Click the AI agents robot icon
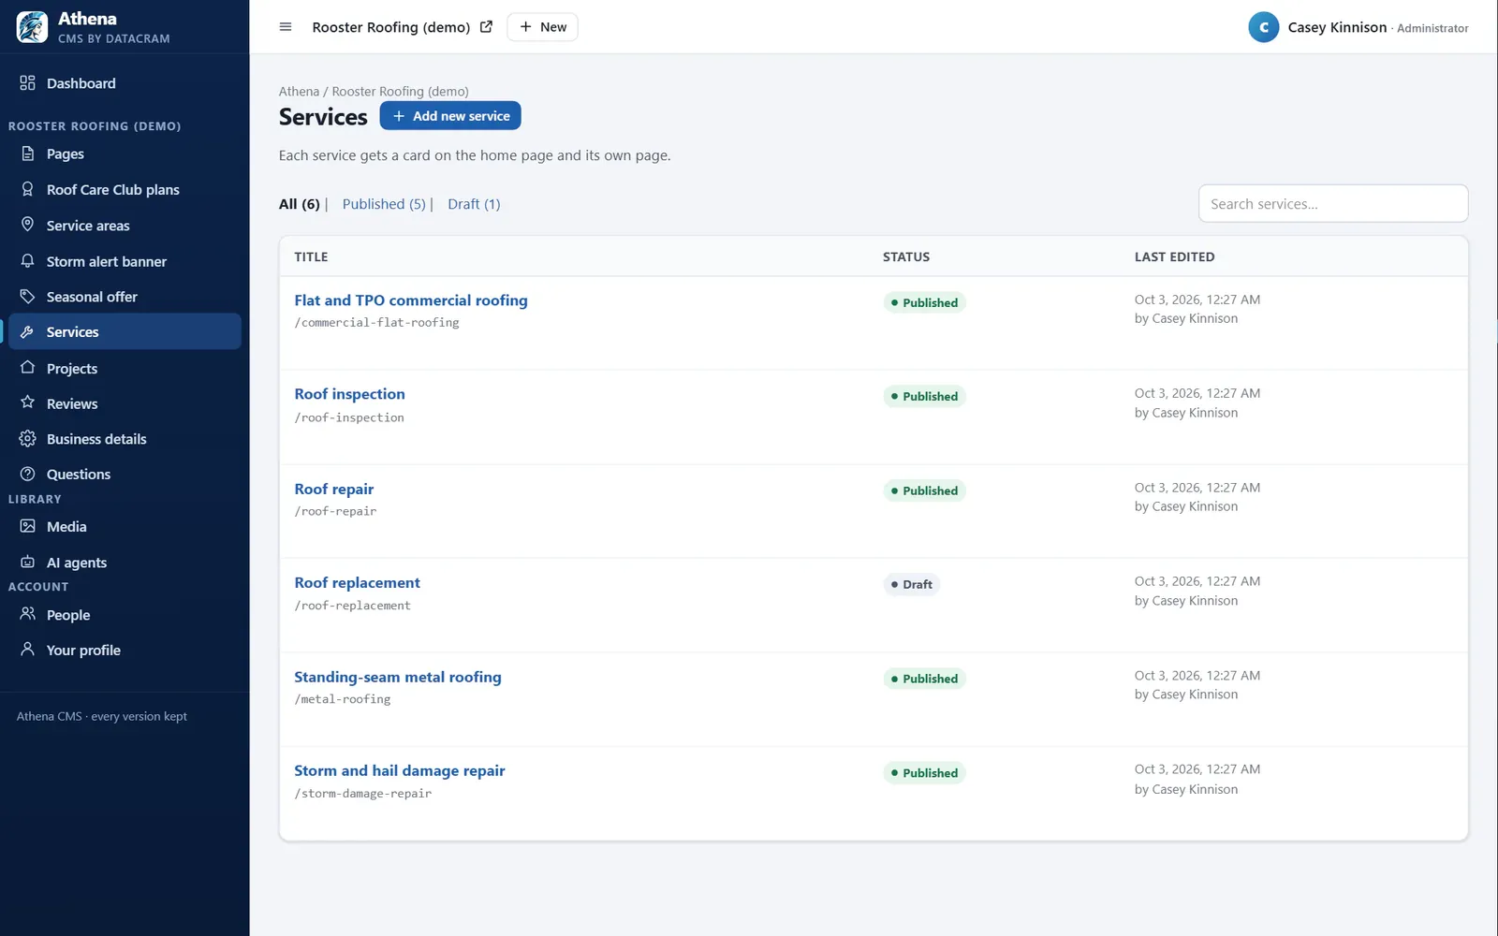The width and height of the screenshot is (1498, 936). [27, 562]
